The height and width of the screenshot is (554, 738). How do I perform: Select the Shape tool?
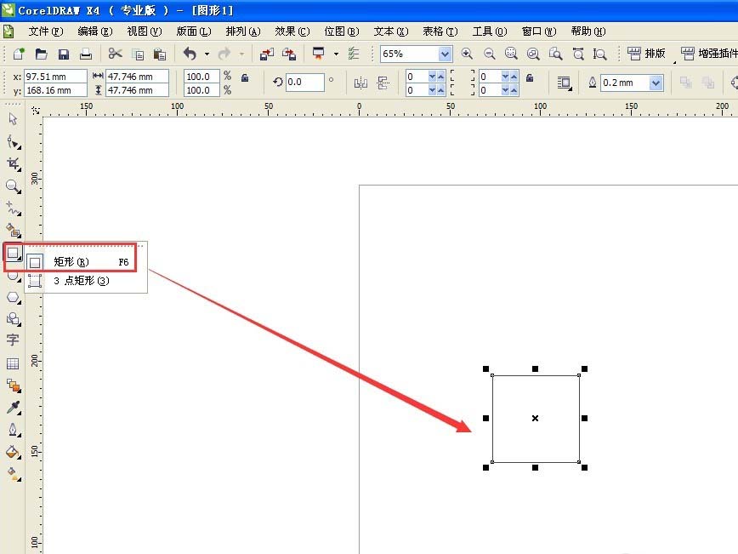tap(12, 141)
